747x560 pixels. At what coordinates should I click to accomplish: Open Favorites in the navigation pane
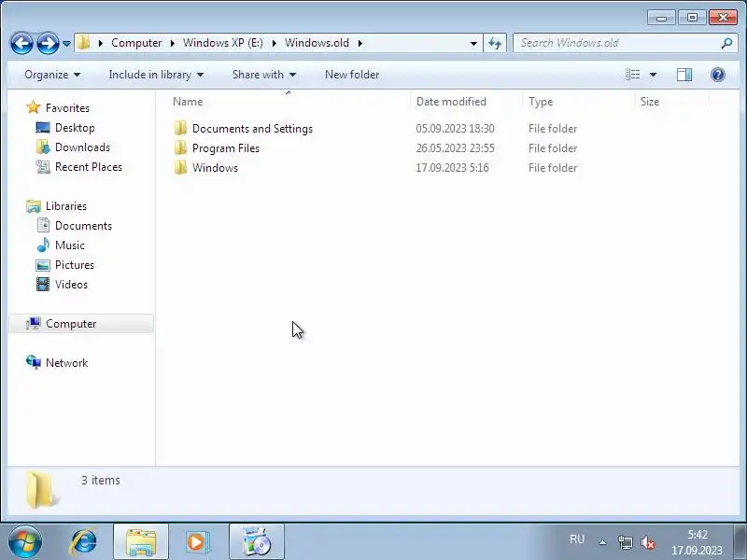pos(67,108)
